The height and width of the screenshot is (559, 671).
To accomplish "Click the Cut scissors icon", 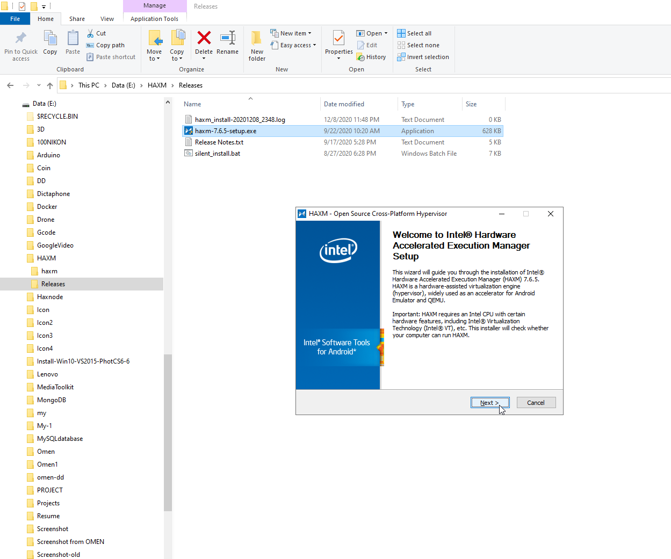I will [x=90, y=33].
